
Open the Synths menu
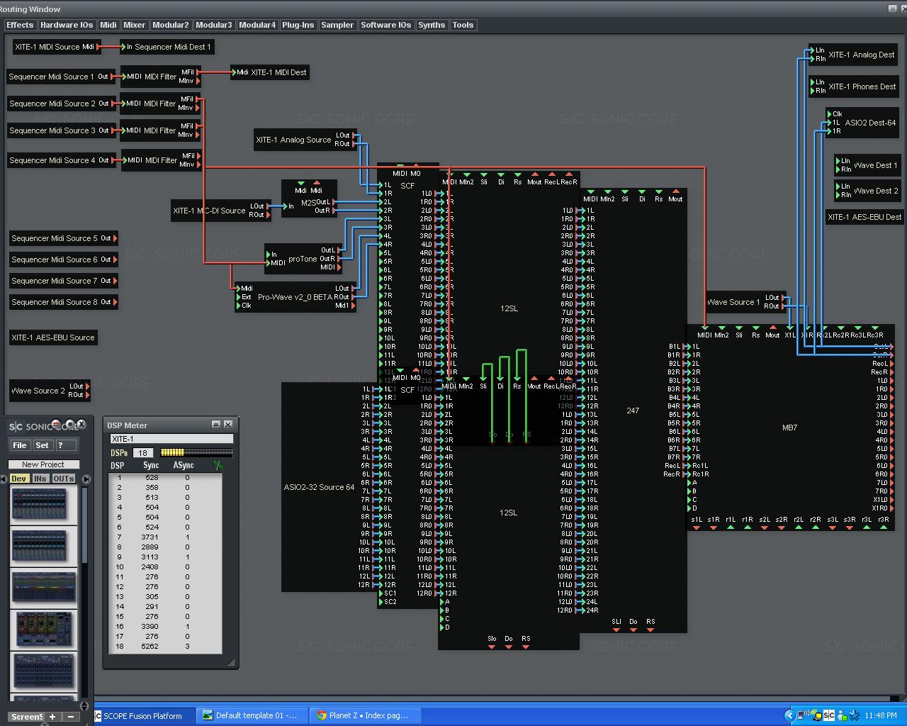point(432,25)
